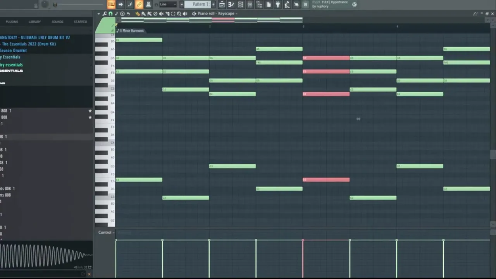Select the Zoom magnifier tool
The image size is (496, 279).
179,14
